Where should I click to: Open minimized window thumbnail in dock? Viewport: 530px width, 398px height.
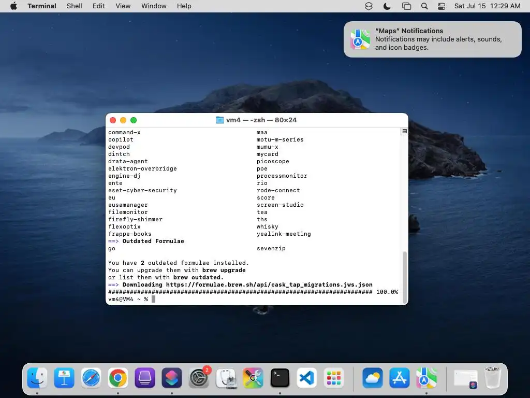point(465,378)
